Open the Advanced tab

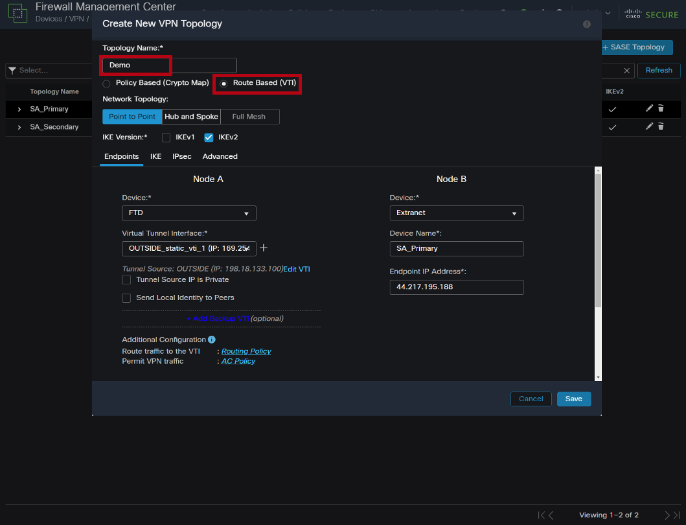[x=220, y=156]
